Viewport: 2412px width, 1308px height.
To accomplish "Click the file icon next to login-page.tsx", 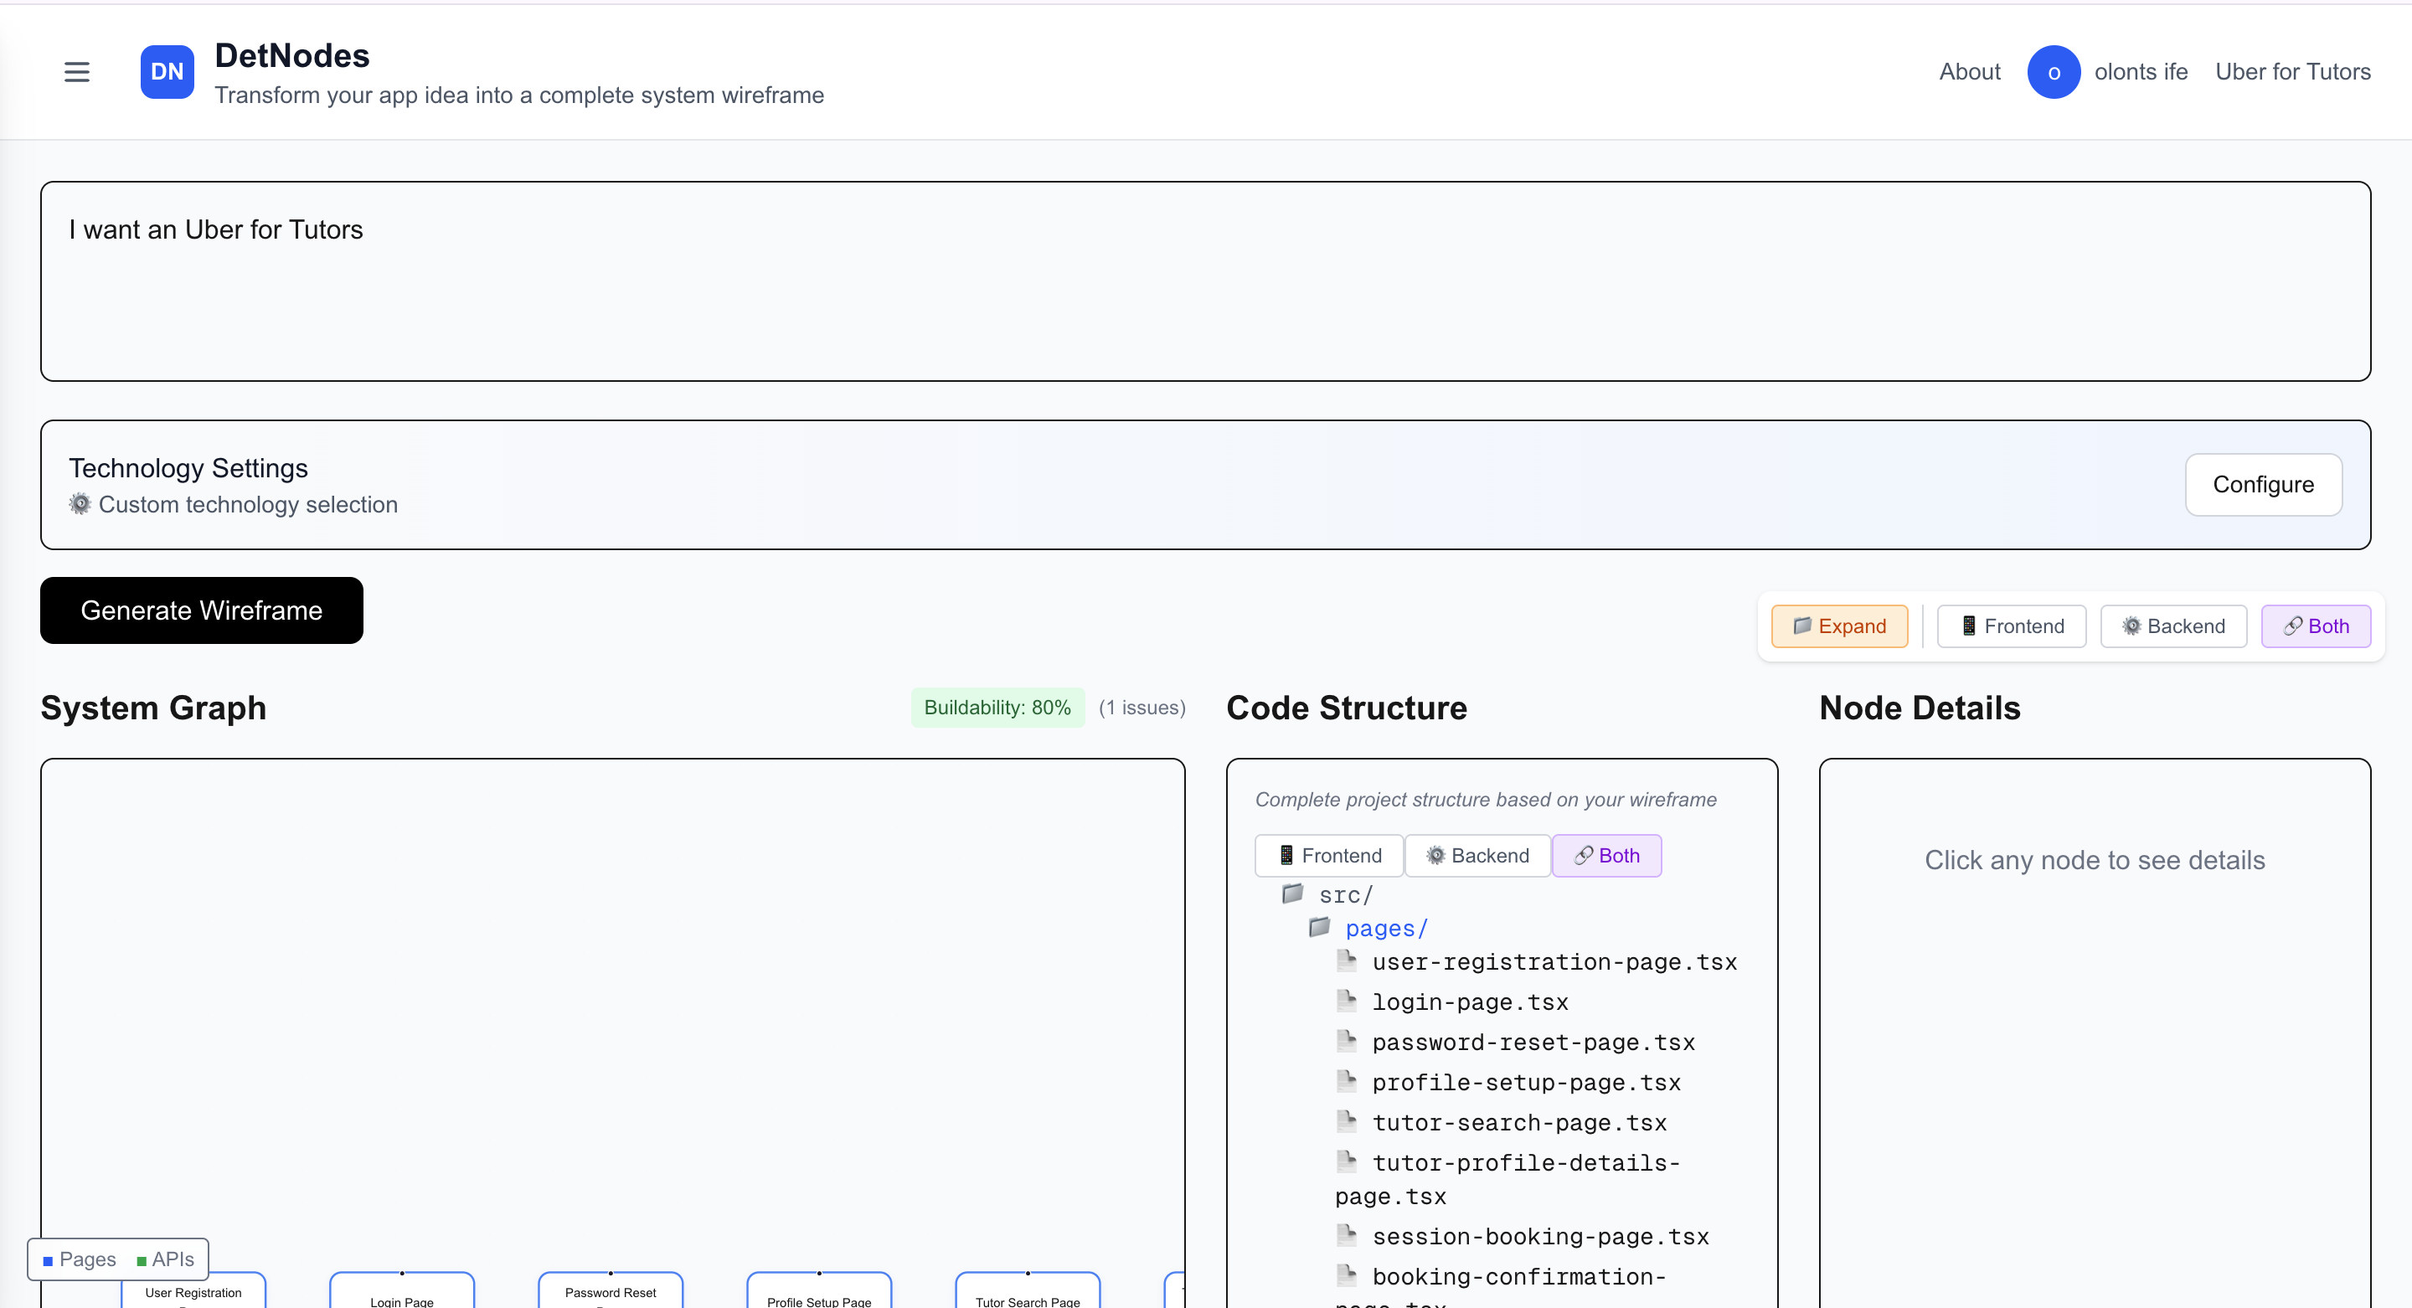I will coord(1348,1000).
